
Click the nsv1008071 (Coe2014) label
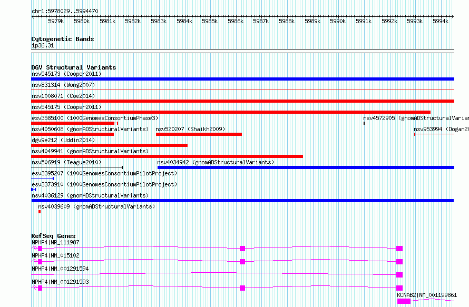tap(63, 96)
